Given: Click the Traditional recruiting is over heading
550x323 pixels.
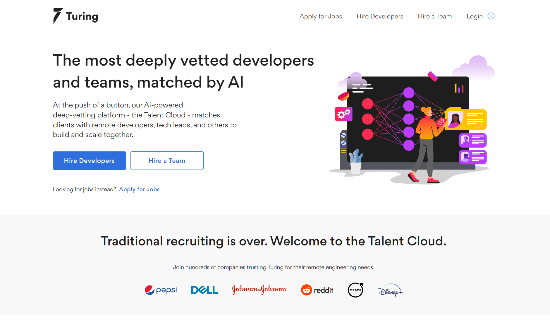Looking at the screenshot, I should [274, 241].
